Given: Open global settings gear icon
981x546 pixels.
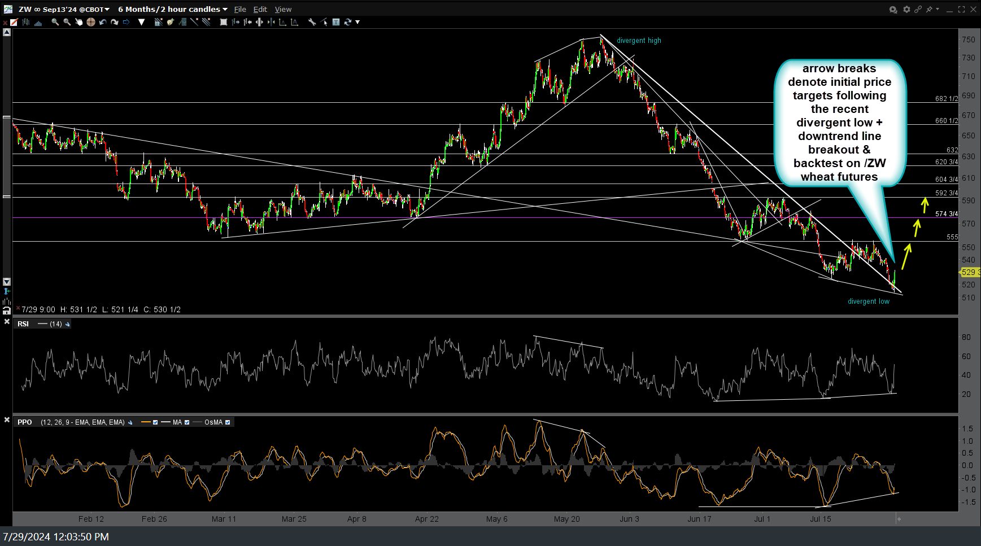Looking at the screenshot, I should coord(906,9).
